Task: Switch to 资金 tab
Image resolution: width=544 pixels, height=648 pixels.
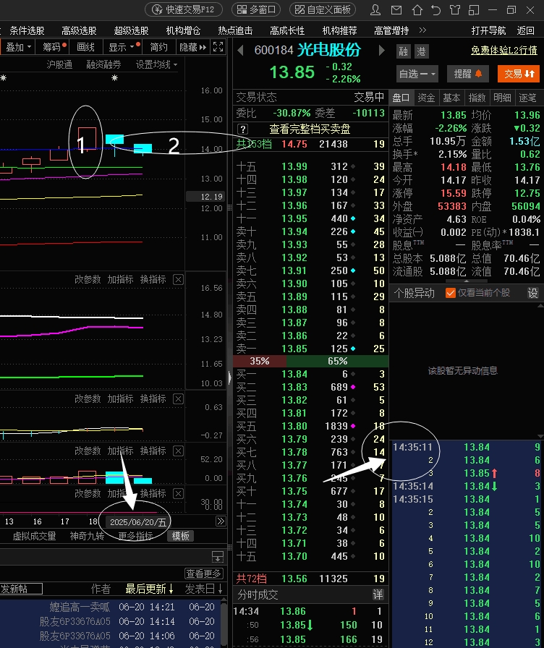Action: point(426,98)
